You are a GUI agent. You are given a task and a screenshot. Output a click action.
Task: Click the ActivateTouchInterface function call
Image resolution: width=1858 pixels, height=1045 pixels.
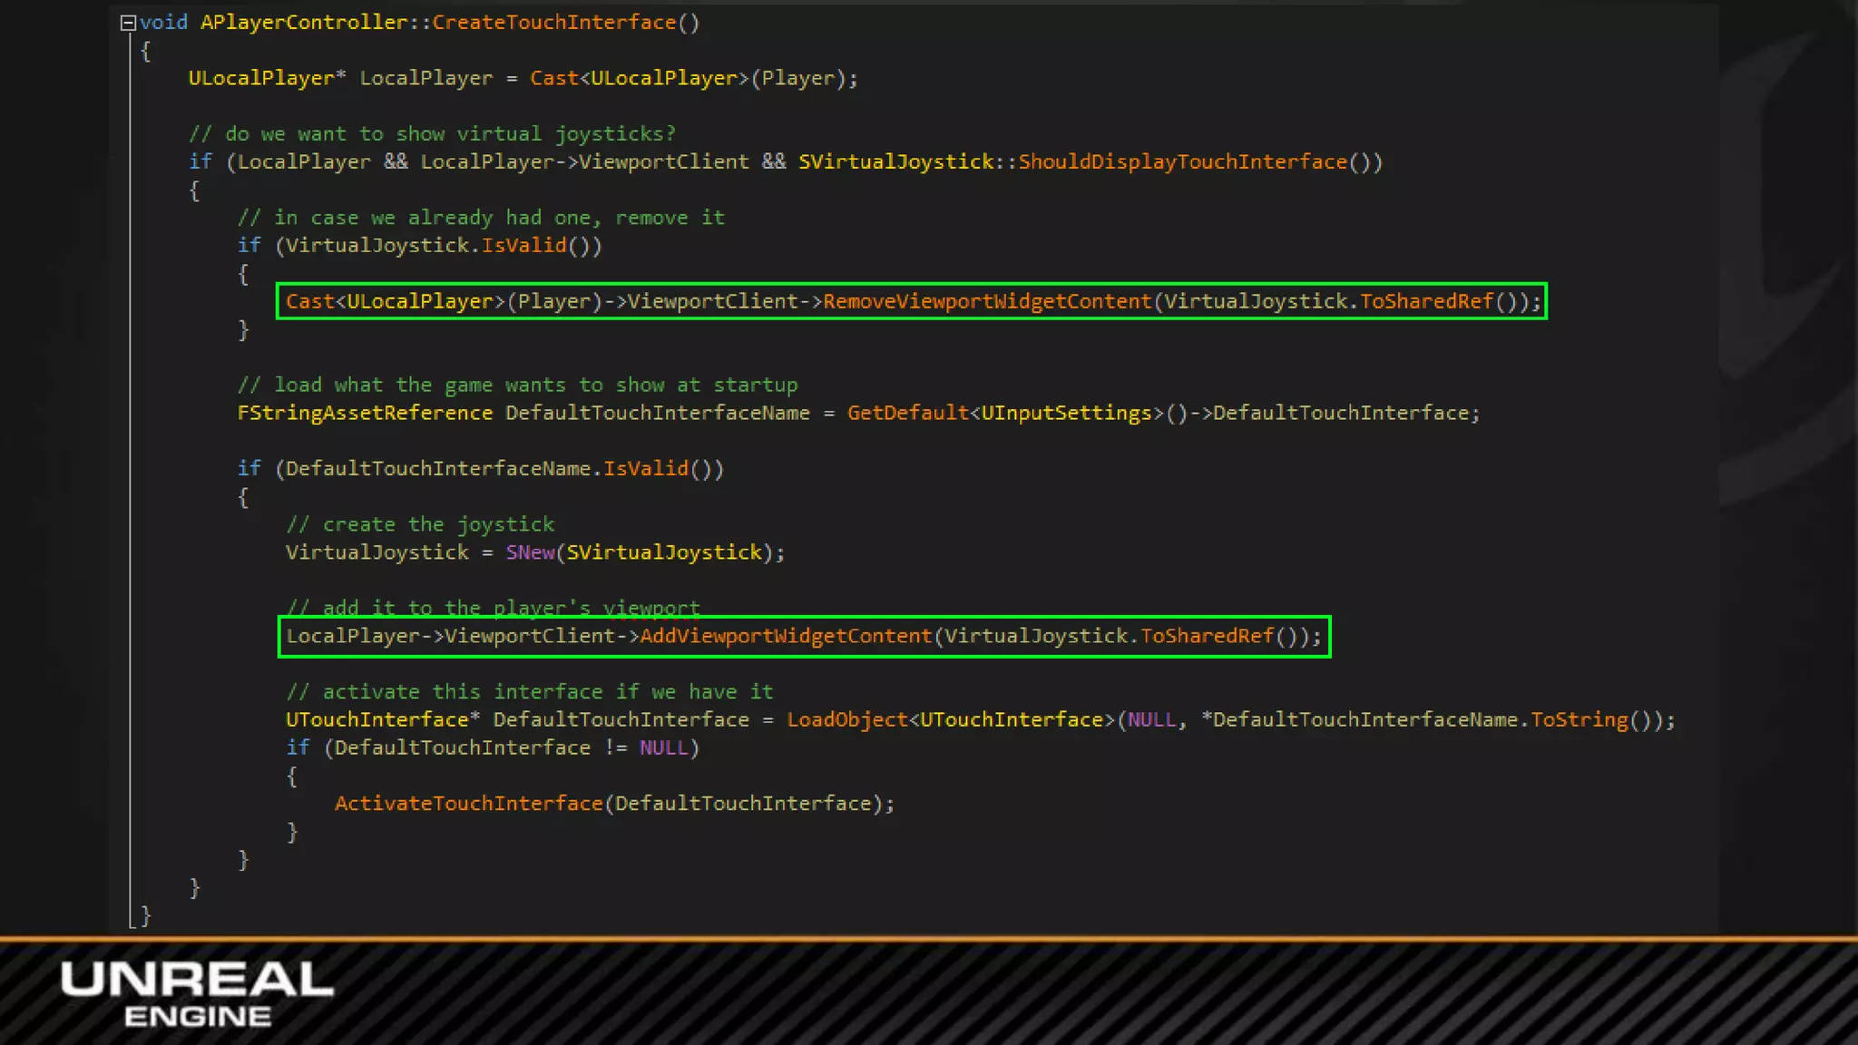tap(468, 804)
